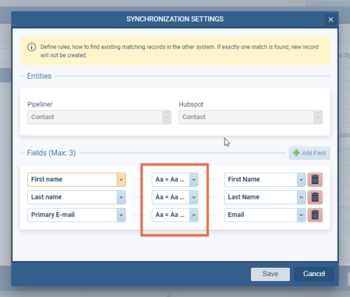Viewport: 350px width, 297px height.
Task: Close the Synchronization Settings dialog with X
Action: point(331,20)
